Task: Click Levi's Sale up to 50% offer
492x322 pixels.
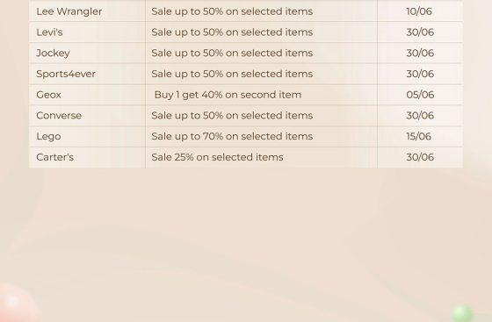Action: click(x=232, y=32)
